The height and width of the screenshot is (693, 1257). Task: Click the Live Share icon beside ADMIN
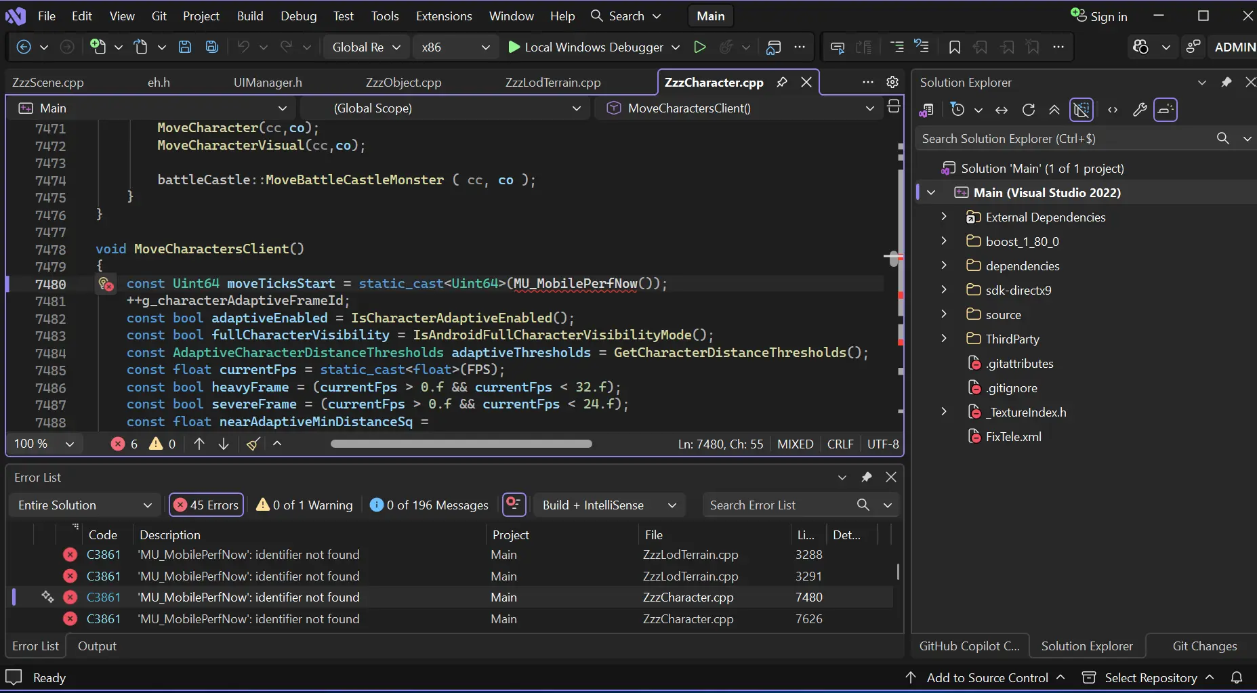[1193, 47]
